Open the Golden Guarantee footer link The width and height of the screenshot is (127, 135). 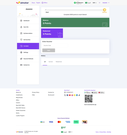coord(21,110)
